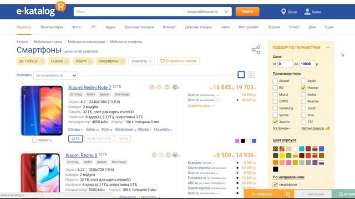Click Сохранить список heart button
Image resolution: width=355 pixels, height=199 pixels.
click(x=178, y=61)
